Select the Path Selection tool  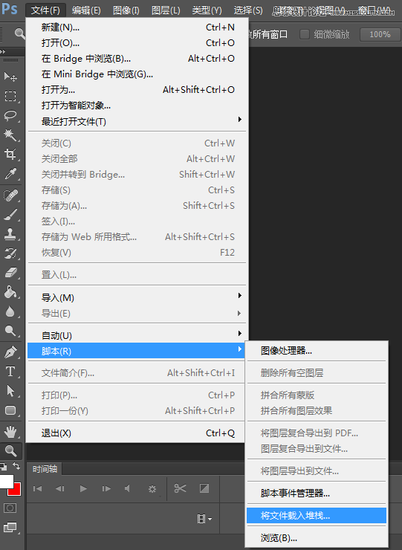[x=10, y=390]
